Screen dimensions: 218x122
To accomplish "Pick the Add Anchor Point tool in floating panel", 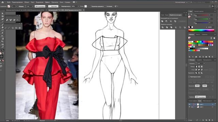I will click(11, 20).
